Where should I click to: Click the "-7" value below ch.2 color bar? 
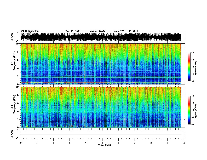tap(193, 124)
